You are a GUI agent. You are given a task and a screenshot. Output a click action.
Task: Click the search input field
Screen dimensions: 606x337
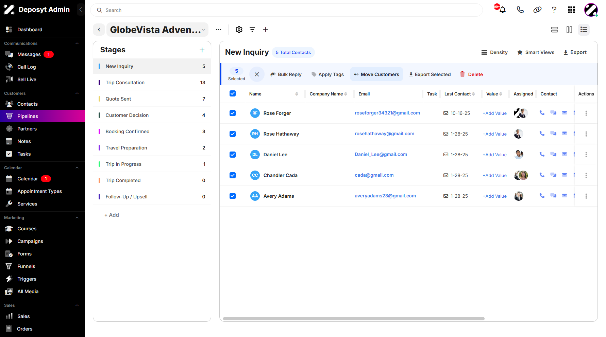(x=286, y=10)
